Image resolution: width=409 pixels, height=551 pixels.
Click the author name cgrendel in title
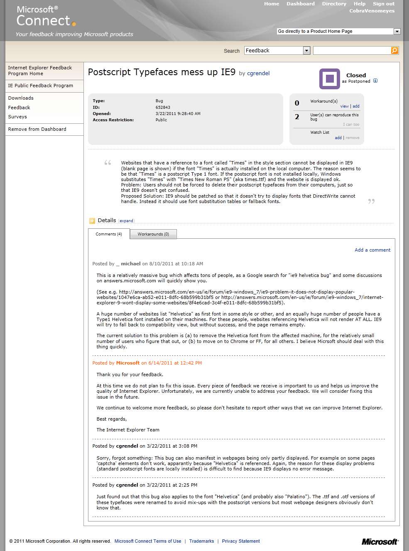pyautogui.click(x=258, y=73)
